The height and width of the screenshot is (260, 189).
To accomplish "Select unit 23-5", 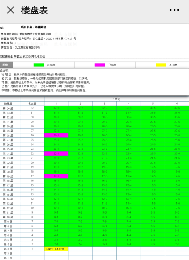I will point(153,149).
